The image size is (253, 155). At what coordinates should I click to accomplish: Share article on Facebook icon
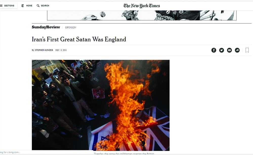214,50
